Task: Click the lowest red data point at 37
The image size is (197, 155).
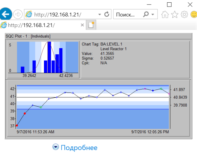Action: click(x=17, y=125)
